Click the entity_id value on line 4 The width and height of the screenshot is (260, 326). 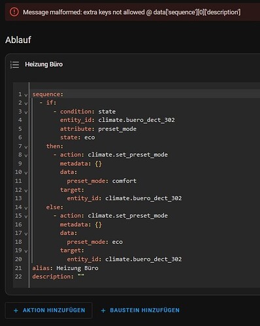(x=137, y=120)
